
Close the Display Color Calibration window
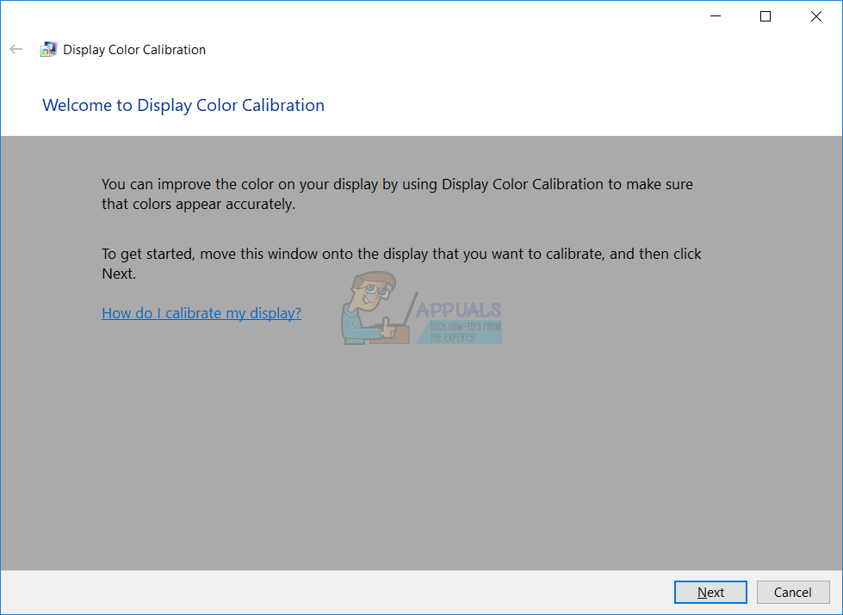pyautogui.click(x=816, y=16)
